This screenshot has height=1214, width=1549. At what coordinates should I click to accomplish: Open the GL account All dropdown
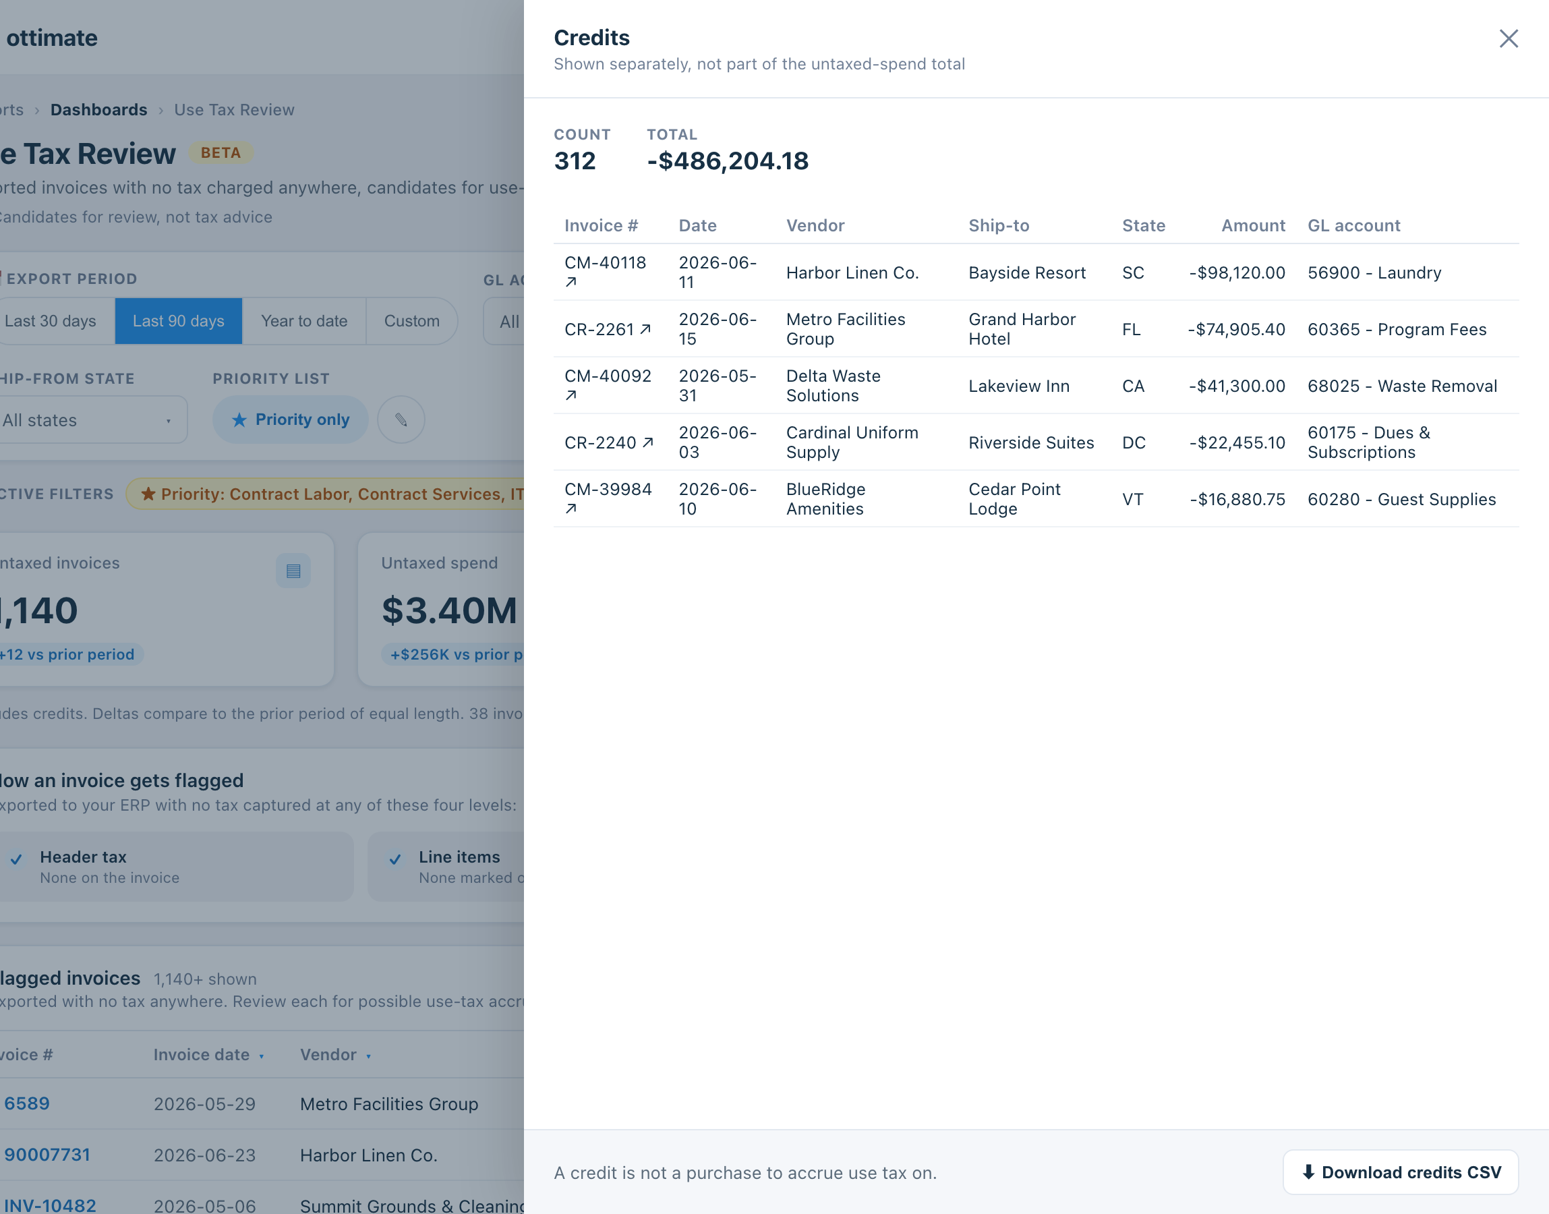(504, 321)
